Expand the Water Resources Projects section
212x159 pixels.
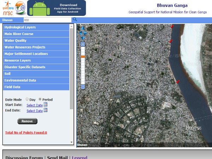36,47
